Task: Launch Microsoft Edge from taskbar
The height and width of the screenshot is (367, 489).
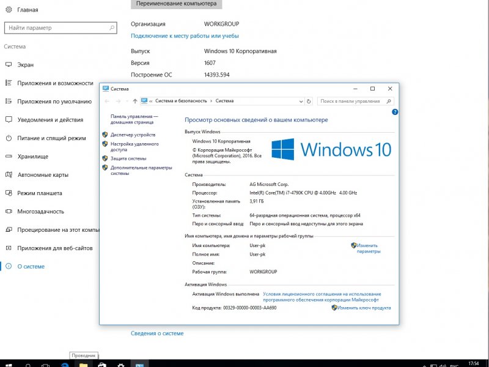Action: (65, 365)
